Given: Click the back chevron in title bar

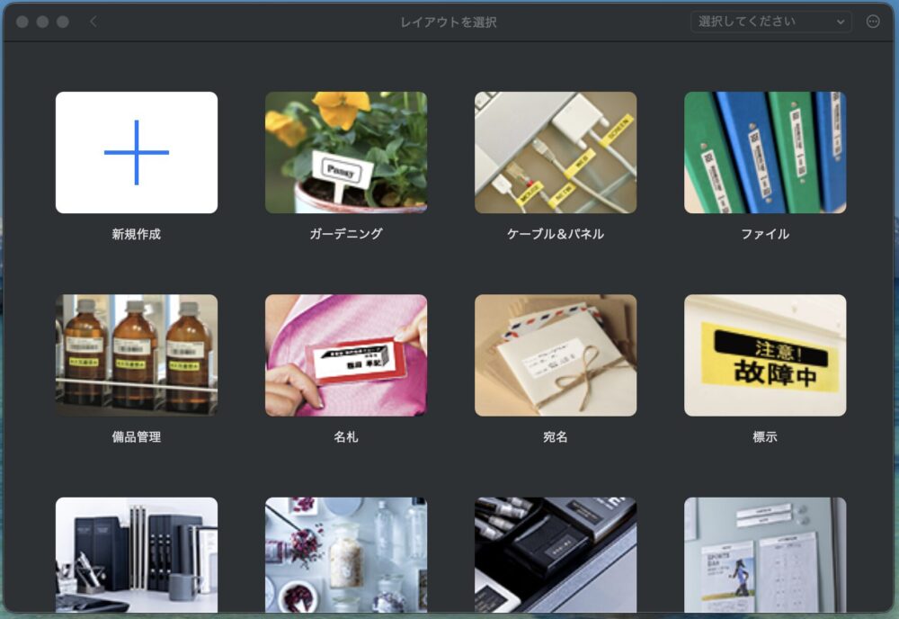Looking at the screenshot, I should (93, 22).
